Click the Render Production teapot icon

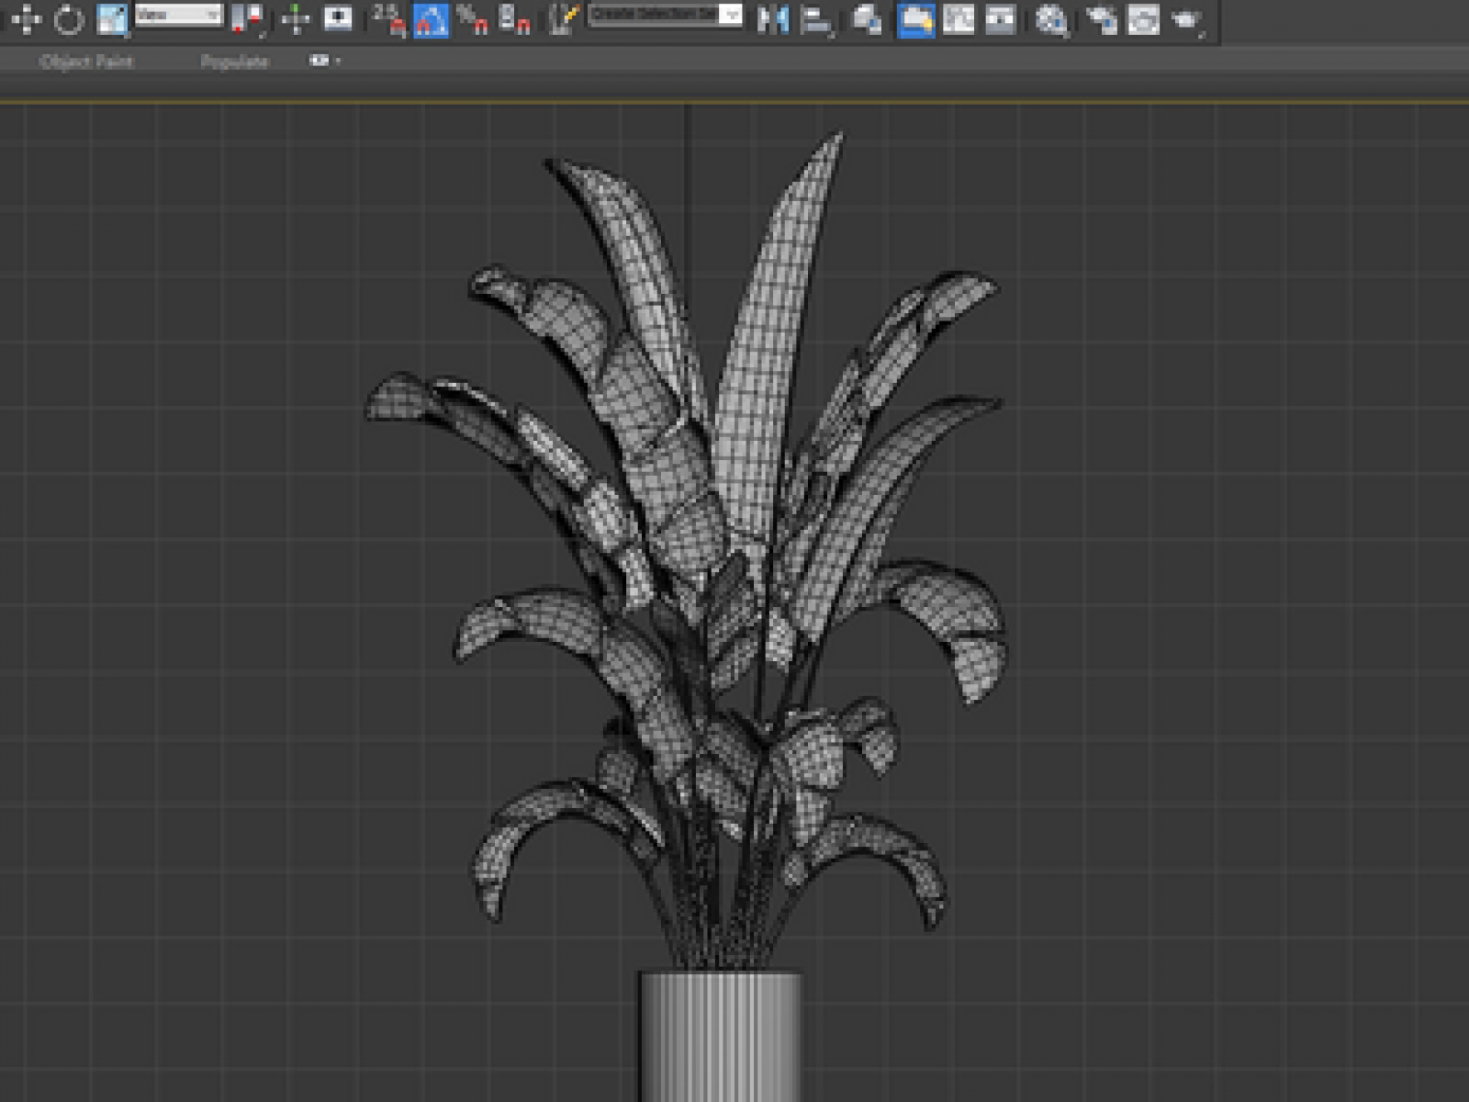[x=1186, y=18]
